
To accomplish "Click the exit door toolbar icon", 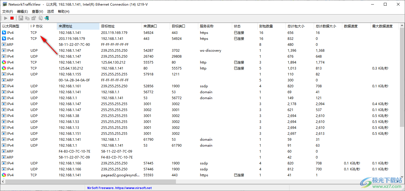I will click(47, 18).
